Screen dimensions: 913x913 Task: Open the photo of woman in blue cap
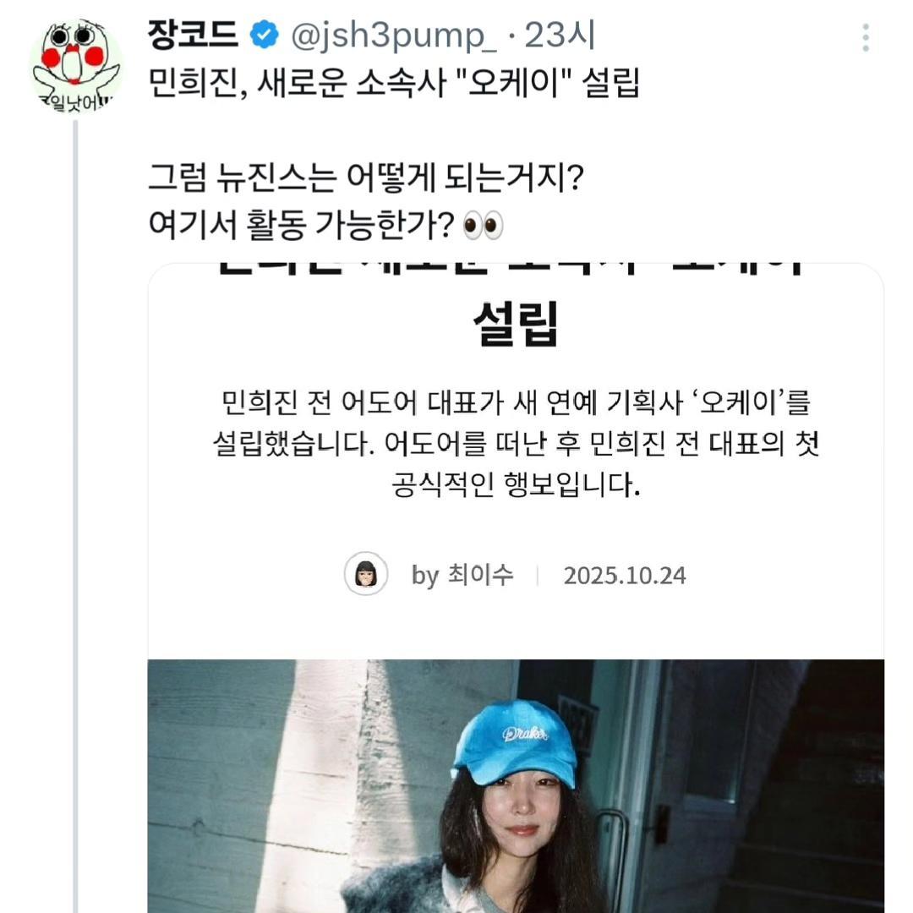coord(516,786)
